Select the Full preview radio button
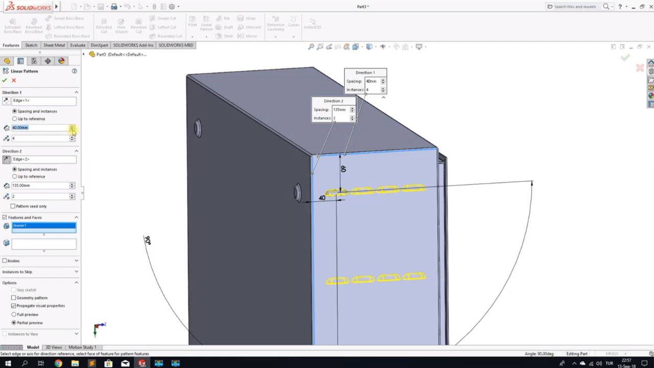The image size is (654, 368). pyautogui.click(x=14, y=314)
